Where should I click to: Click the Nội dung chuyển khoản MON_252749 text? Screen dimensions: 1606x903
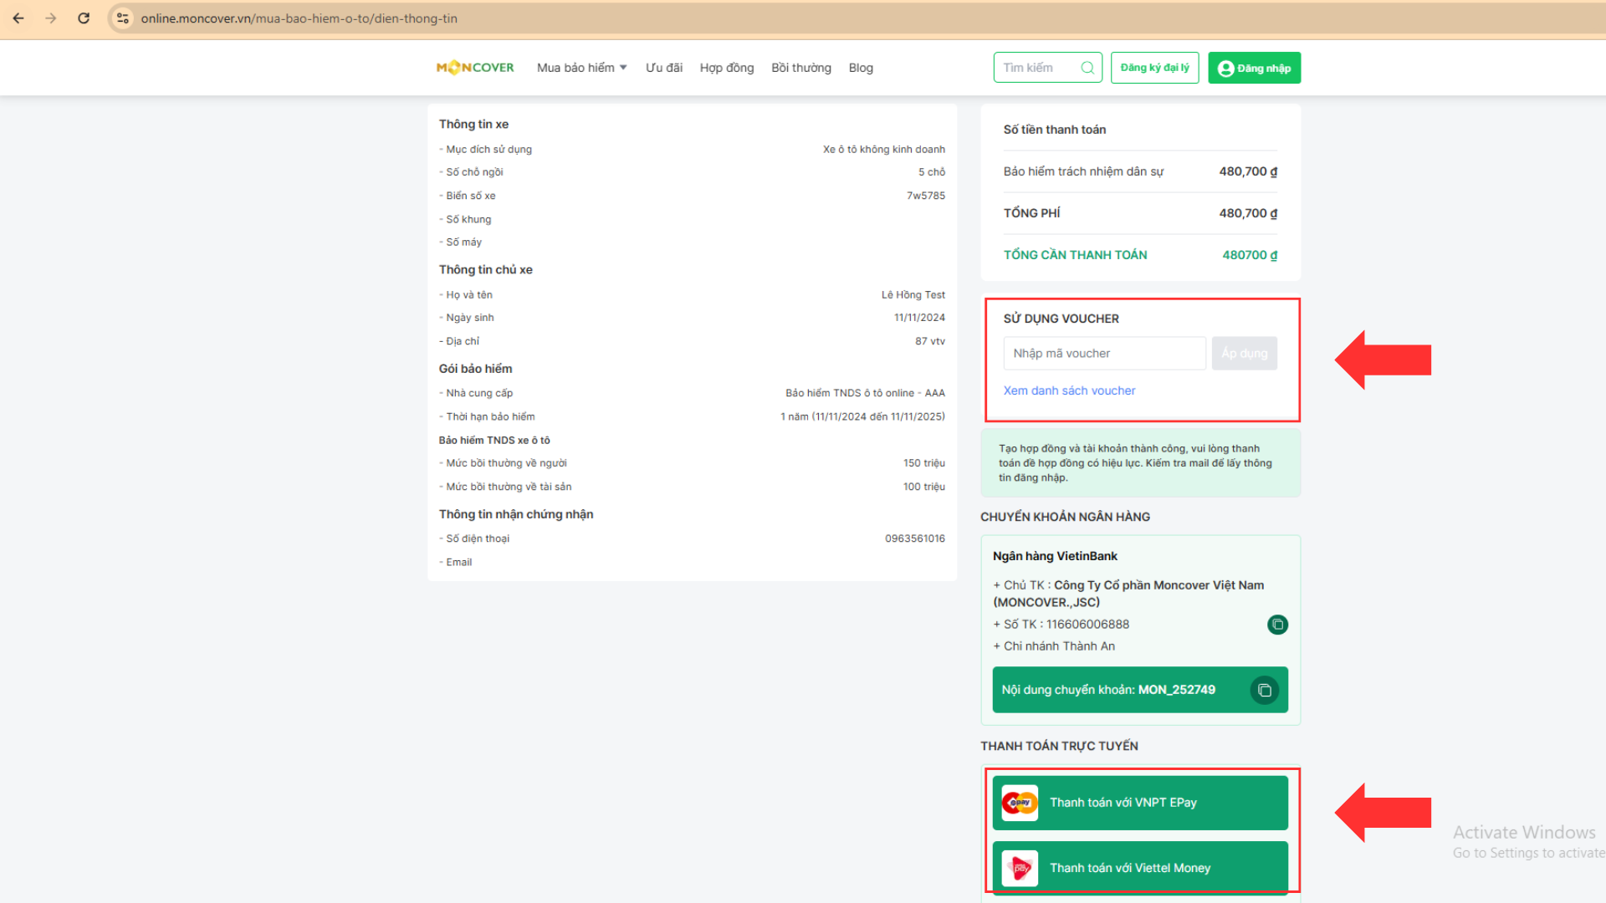pyautogui.click(x=1108, y=690)
